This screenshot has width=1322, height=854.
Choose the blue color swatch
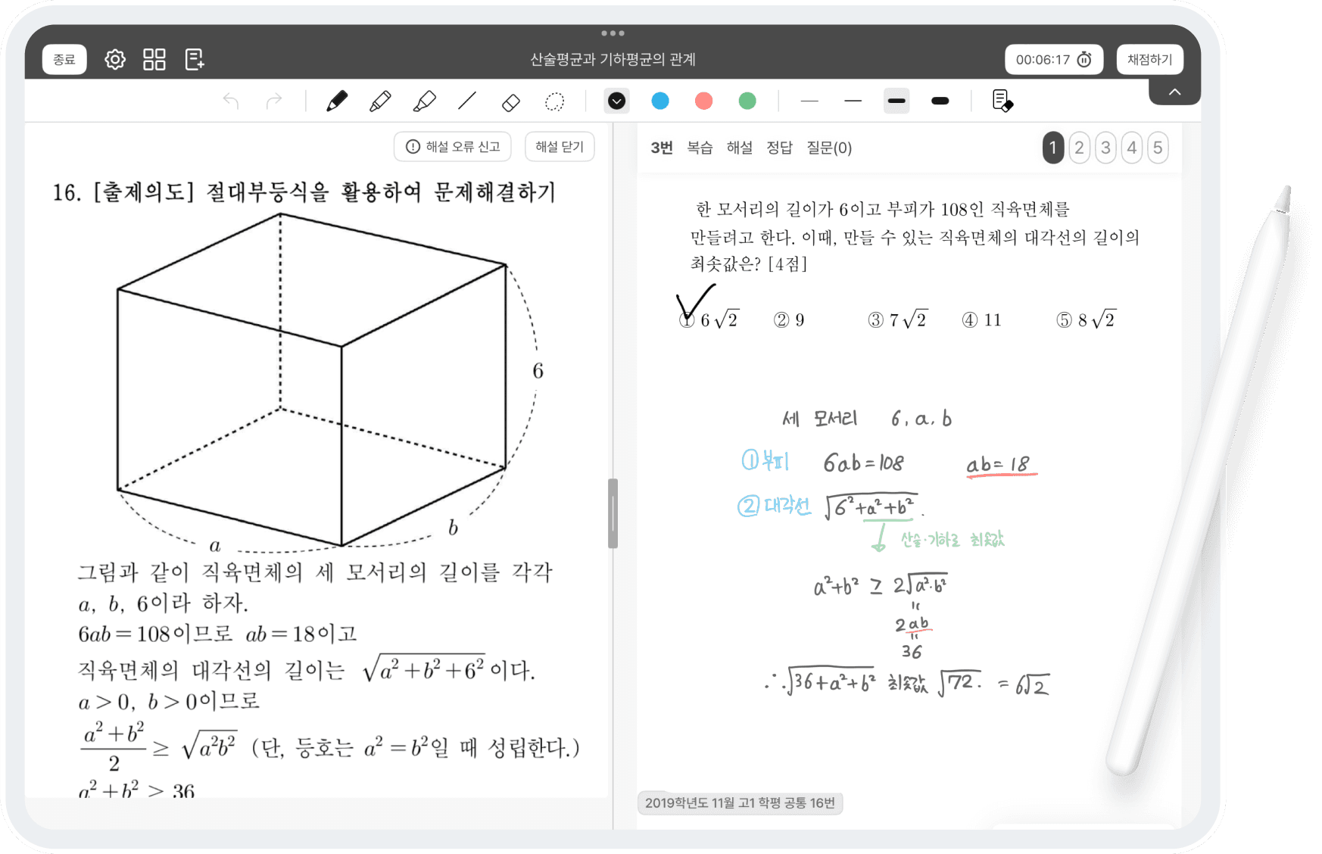pos(660,101)
